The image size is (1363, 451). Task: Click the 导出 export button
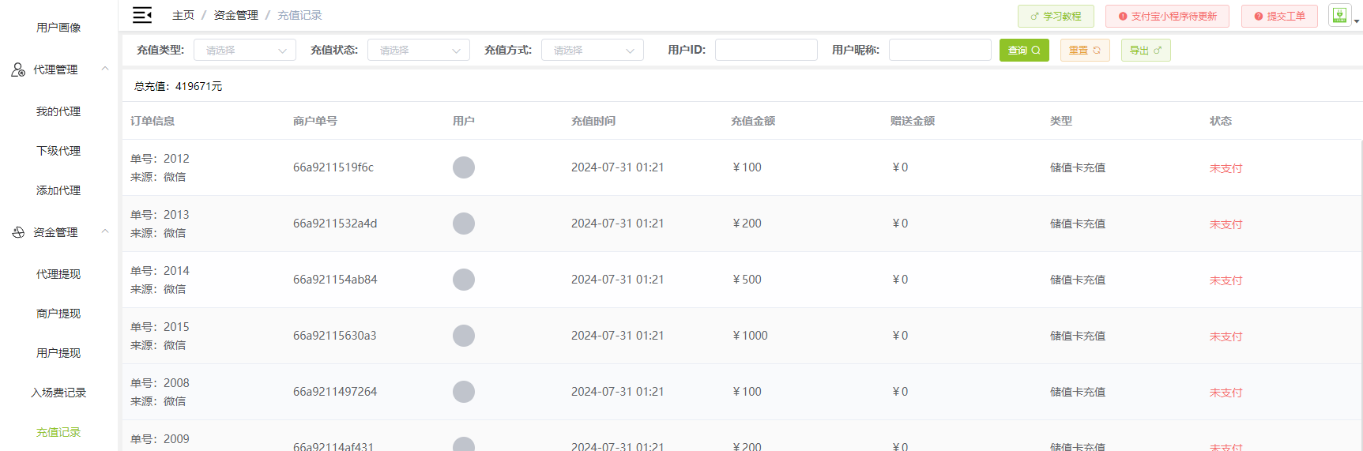(1146, 50)
